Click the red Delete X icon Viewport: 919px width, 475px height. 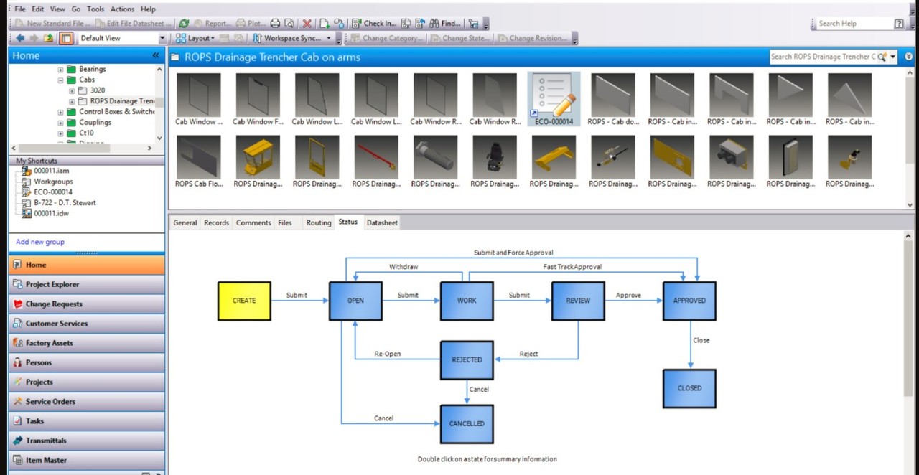pos(307,24)
